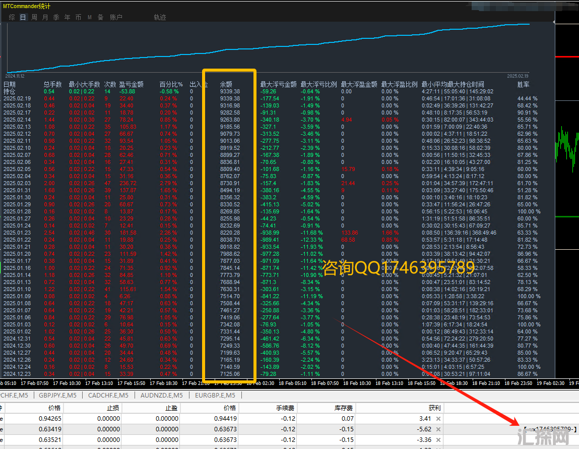The height and width of the screenshot is (449, 579).
Task: Click holding time 0:46:54 | 17:01:36 | 31:08:08
Action: (456, 99)
